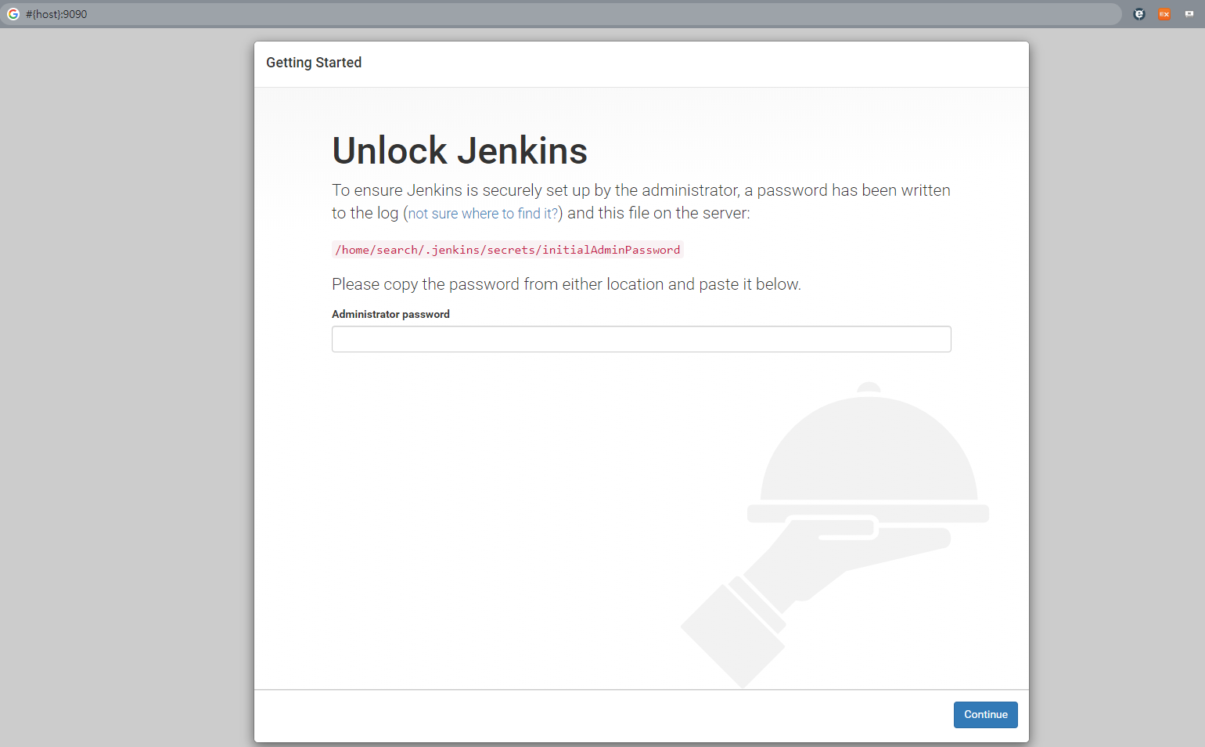Click the serving tray in the butler watermark
Viewport: 1205px width, 747px height.
(868, 514)
